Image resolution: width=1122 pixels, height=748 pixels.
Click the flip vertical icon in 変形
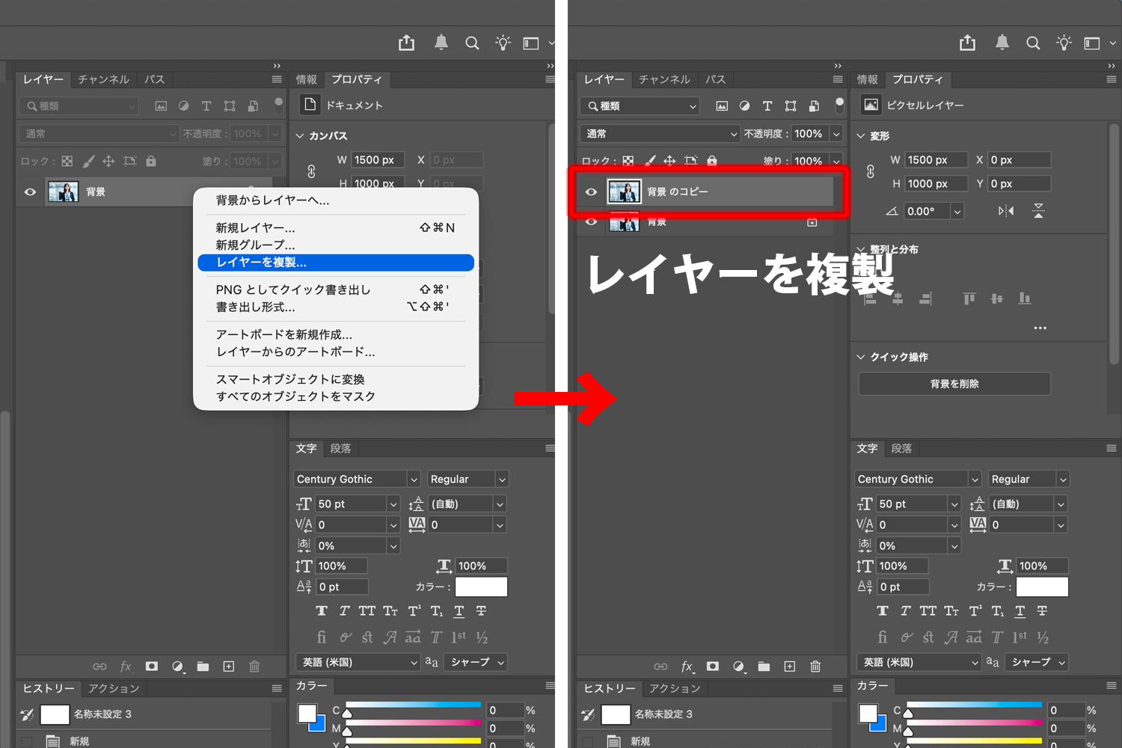[1038, 211]
